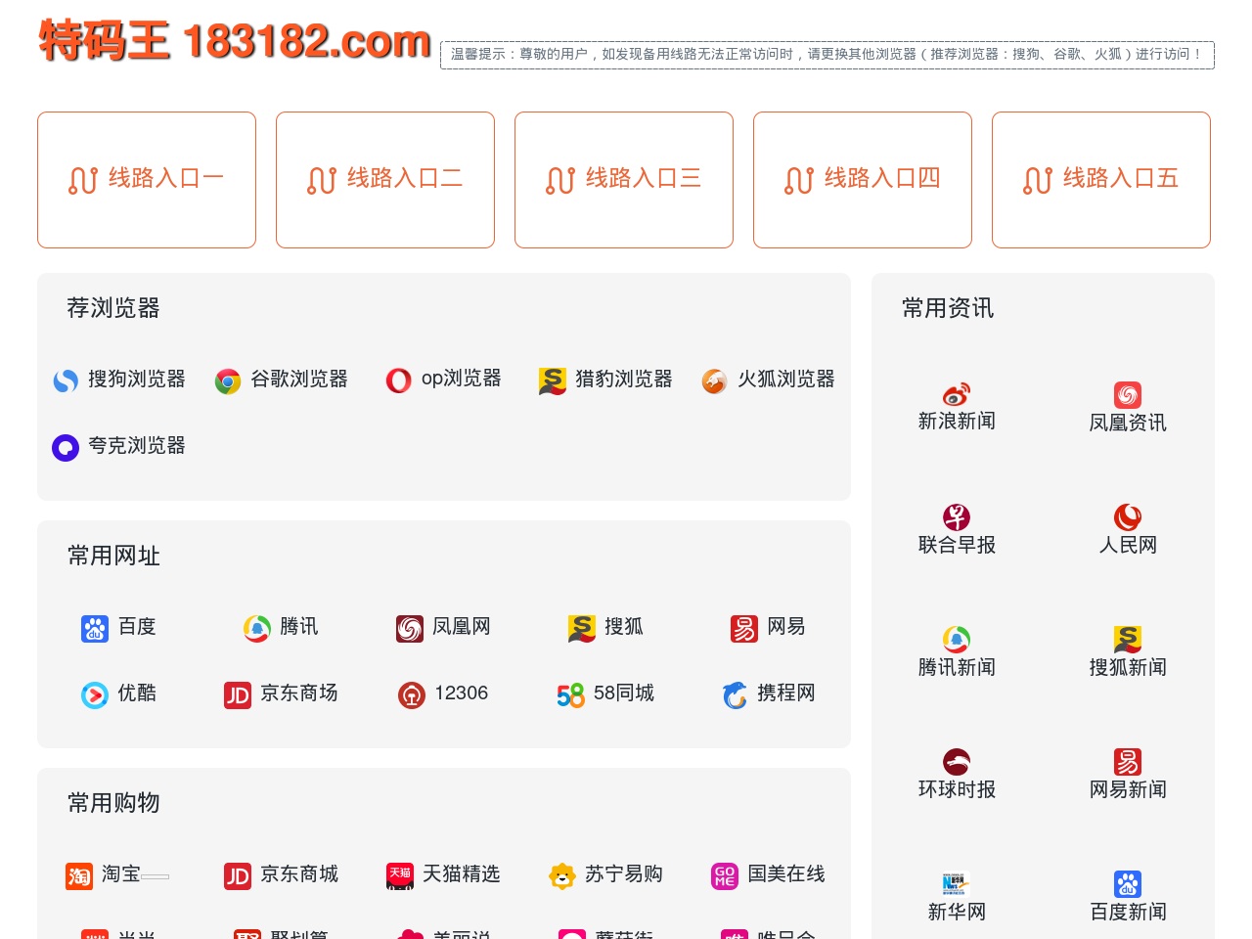The height and width of the screenshot is (939, 1252).
Task: Click the 58同城 icon
Action: (570, 694)
